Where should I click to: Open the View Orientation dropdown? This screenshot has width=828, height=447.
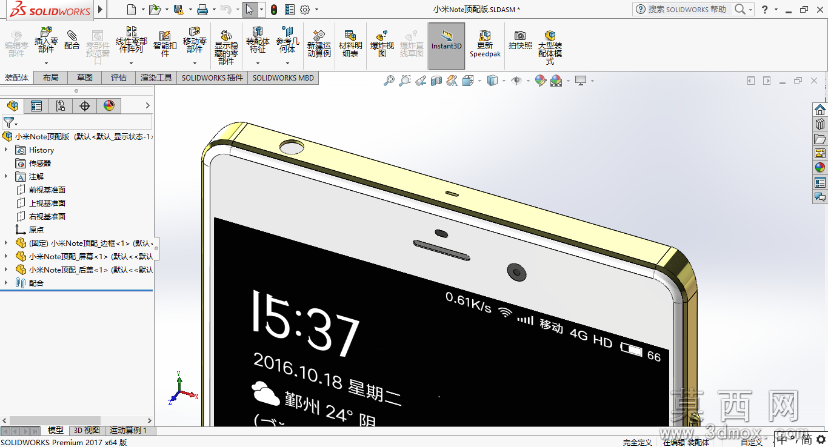(x=479, y=81)
